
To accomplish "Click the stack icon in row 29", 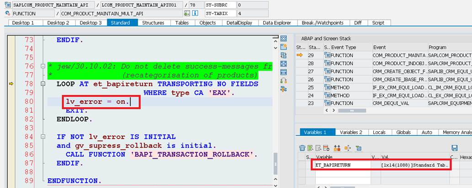I will click(327, 55).
